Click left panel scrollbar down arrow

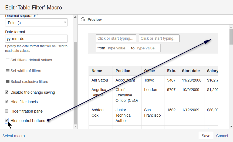click(x=75, y=126)
